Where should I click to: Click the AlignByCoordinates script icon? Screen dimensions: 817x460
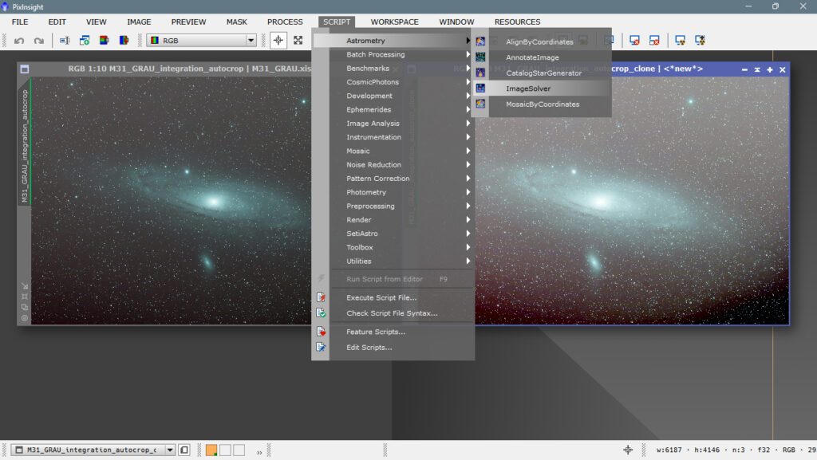480,41
